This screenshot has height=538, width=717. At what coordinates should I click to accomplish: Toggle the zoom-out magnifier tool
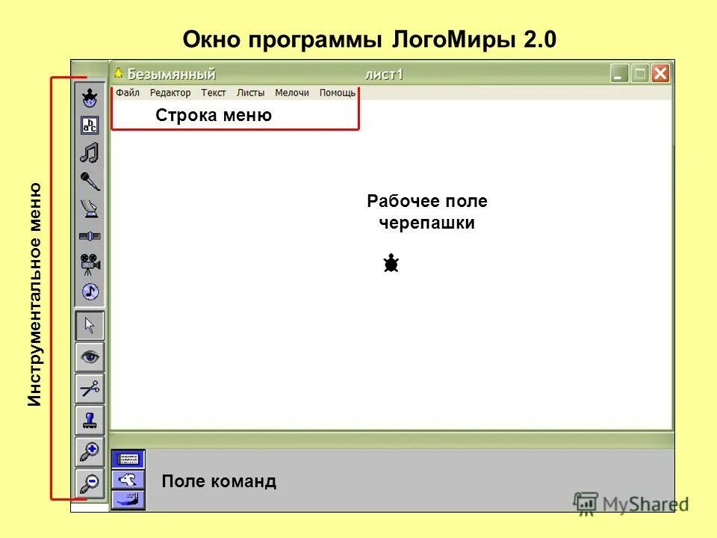pos(89,483)
